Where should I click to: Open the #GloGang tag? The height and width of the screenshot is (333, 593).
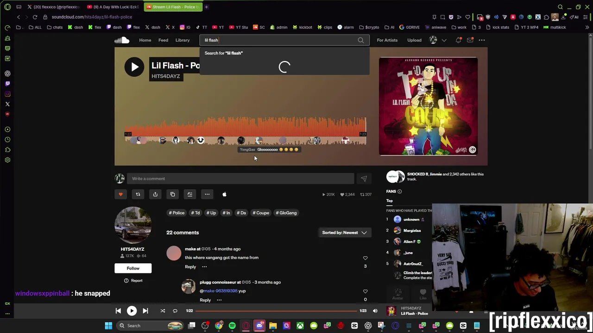pyautogui.click(x=286, y=213)
